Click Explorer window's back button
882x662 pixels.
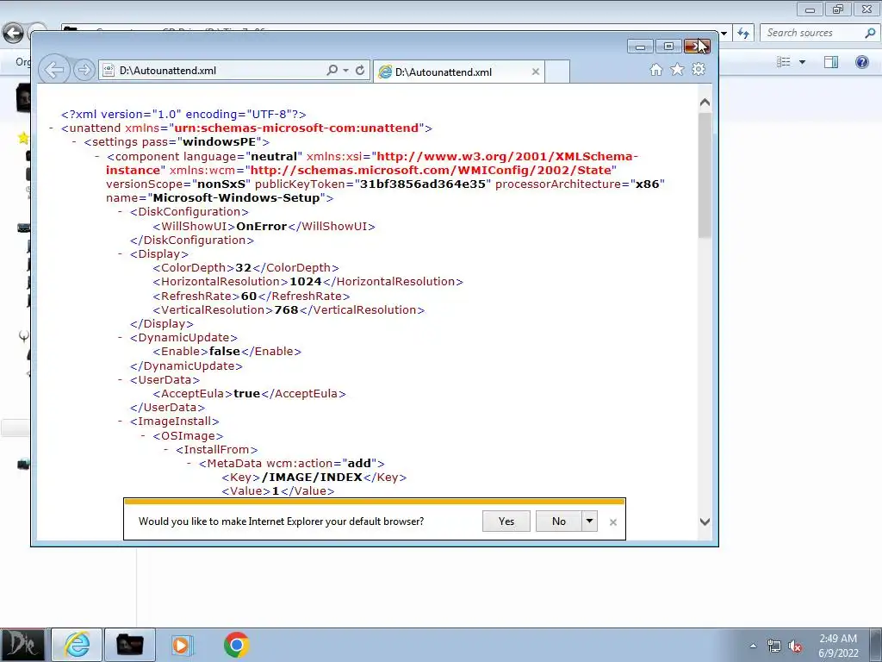13,34
